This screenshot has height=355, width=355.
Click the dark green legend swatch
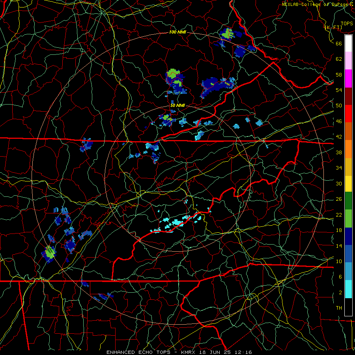coord(348,201)
